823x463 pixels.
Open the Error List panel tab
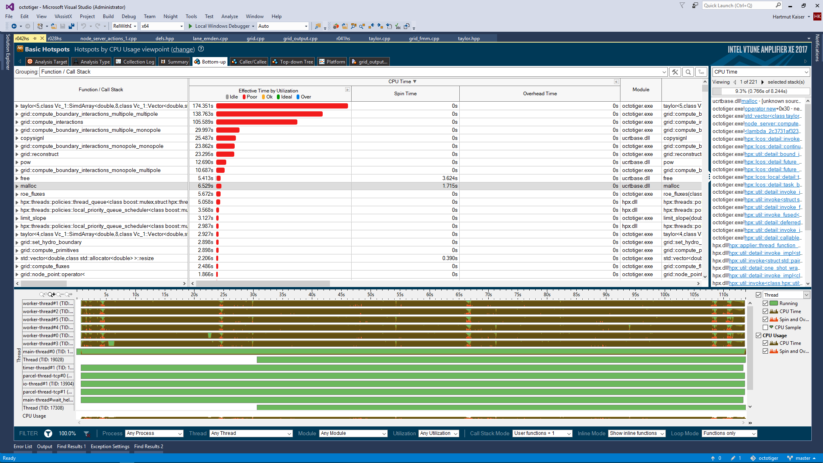point(23,447)
